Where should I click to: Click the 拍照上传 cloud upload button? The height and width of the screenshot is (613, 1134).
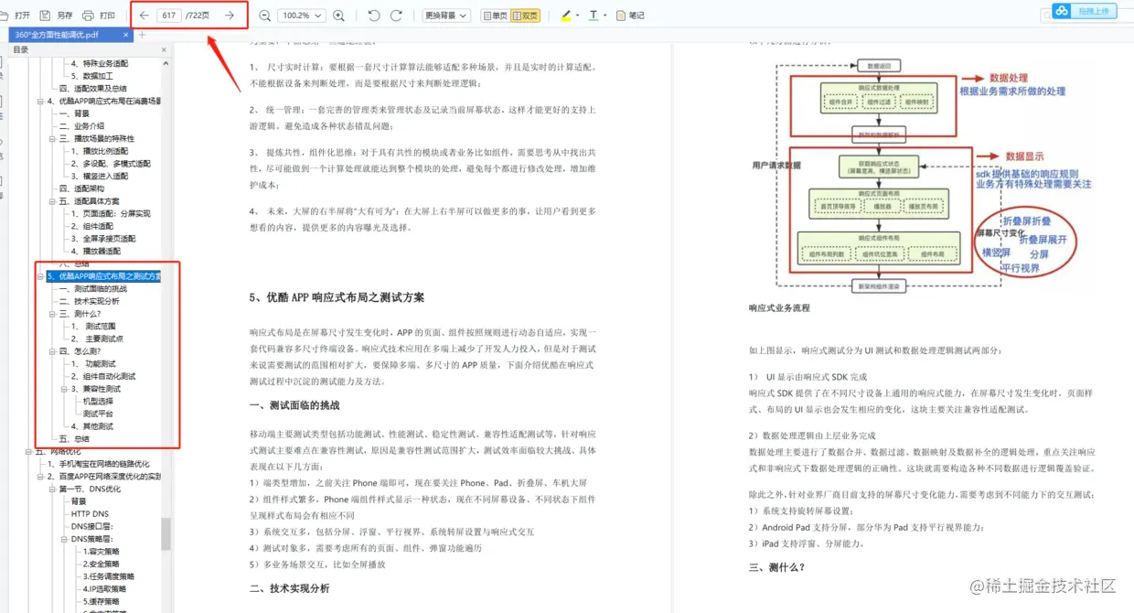(x=1085, y=11)
